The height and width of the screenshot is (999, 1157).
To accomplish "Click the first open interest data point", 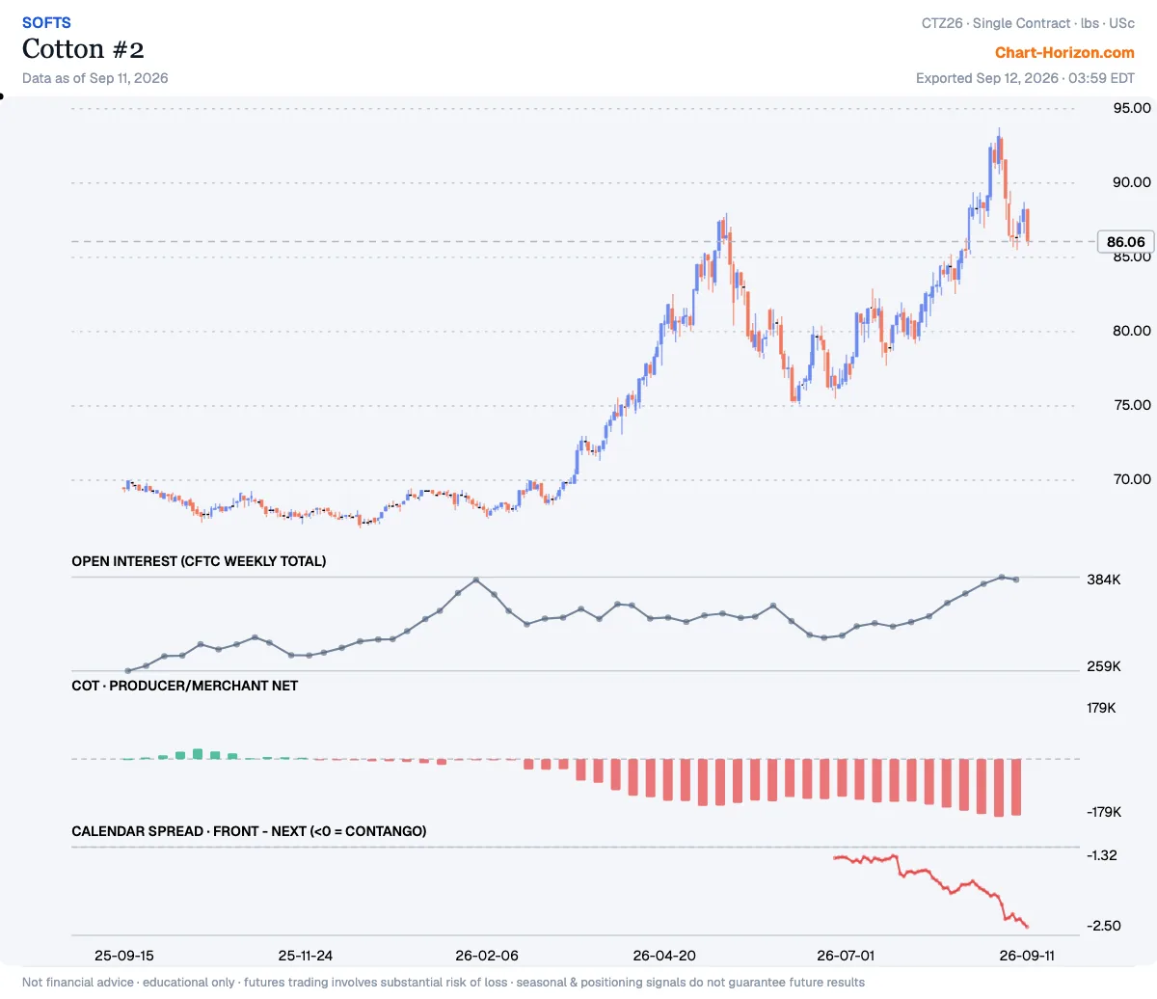I will [x=128, y=670].
